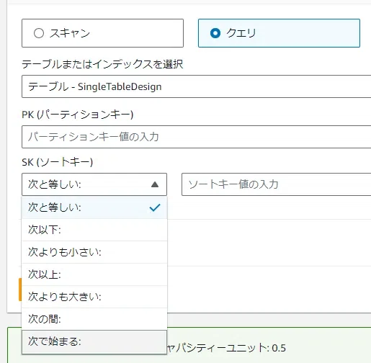Collapse the 次と等しい: sort key condition dropdown

pyautogui.click(x=94, y=184)
